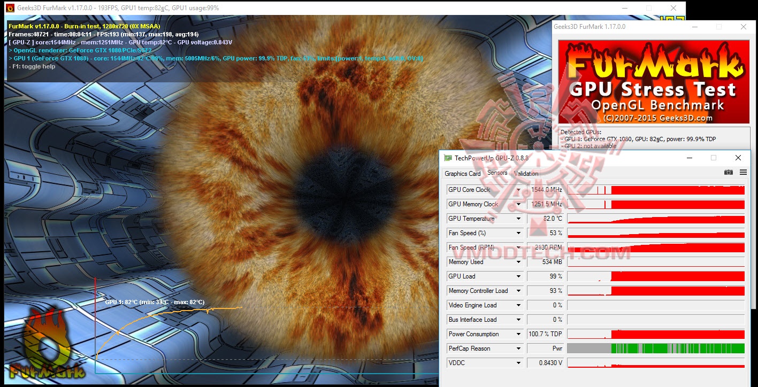Click the 'Detected GPUs:' label in FurMark dialog

[581, 132]
